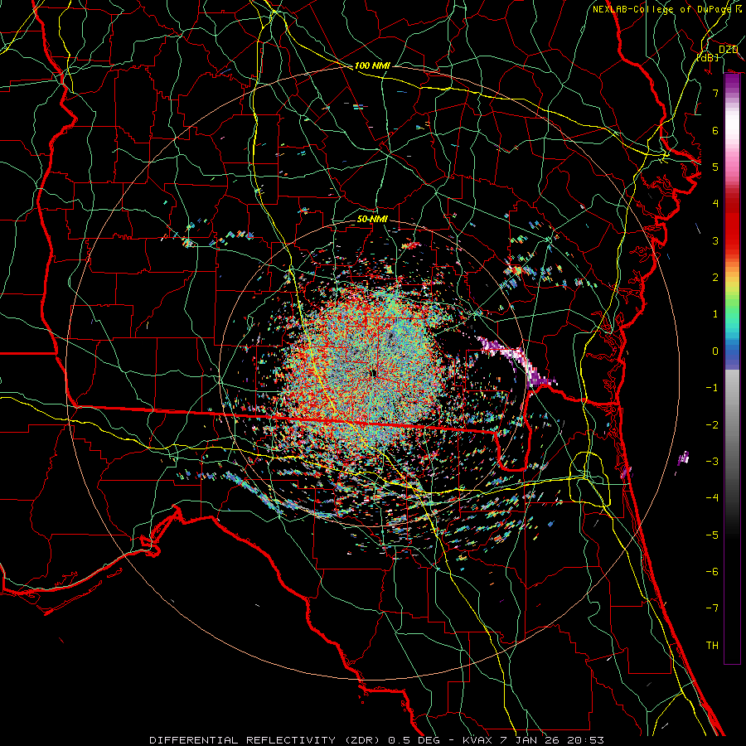
Task: Click the 3 value on color scale
Action: point(715,240)
